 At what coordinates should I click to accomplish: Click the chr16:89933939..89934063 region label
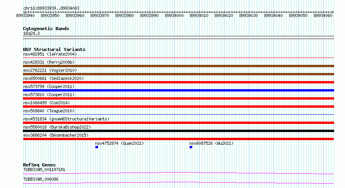pos(51,8)
